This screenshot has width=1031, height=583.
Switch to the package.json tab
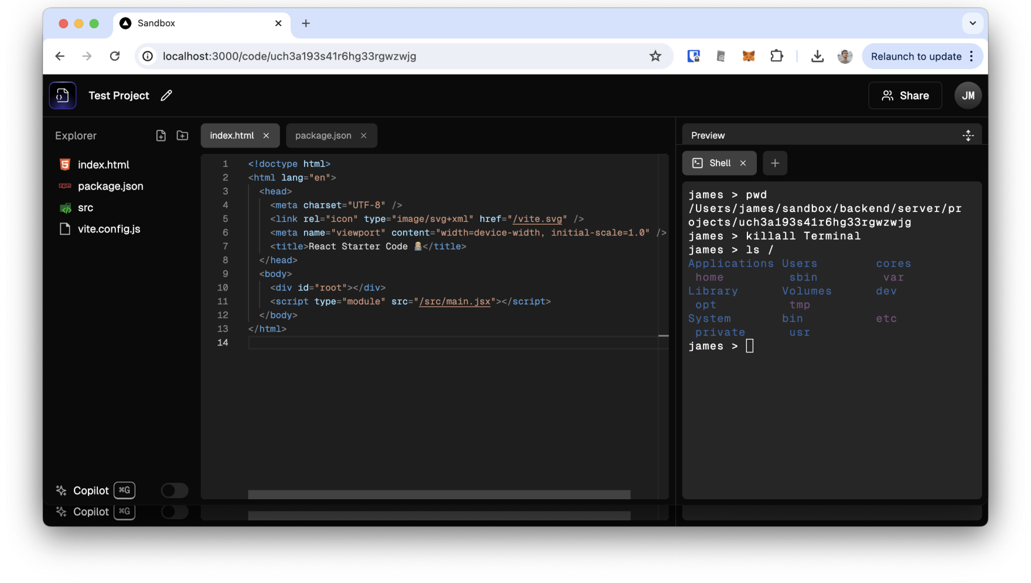coord(323,135)
